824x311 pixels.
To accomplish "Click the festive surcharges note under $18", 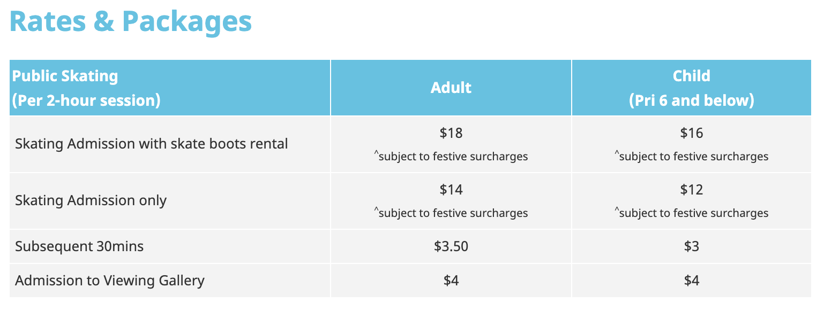I will (x=451, y=157).
